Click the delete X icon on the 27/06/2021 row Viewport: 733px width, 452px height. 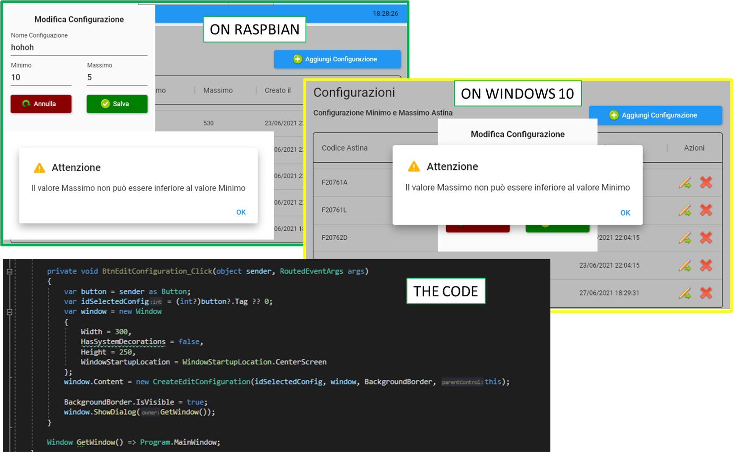point(706,293)
